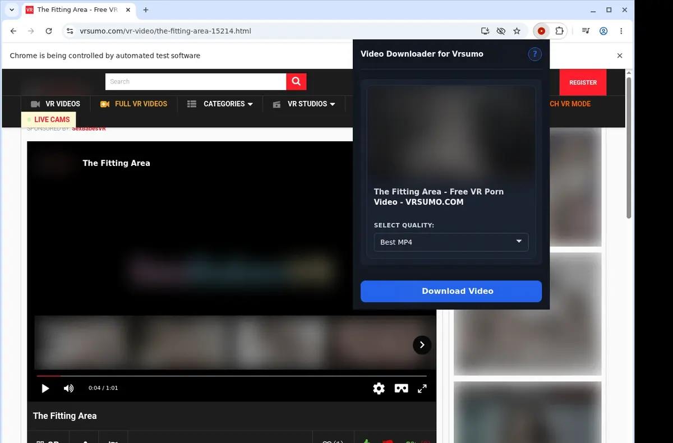Click the site information icon in the address bar

70,31
